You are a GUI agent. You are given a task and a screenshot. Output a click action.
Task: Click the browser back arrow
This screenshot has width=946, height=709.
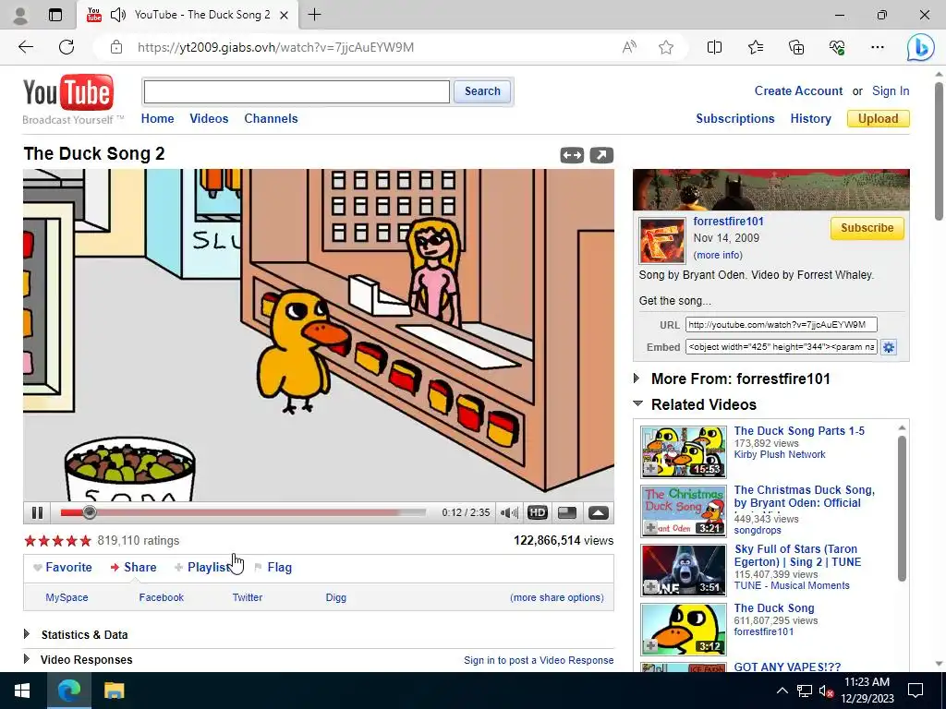click(x=26, y=47)
